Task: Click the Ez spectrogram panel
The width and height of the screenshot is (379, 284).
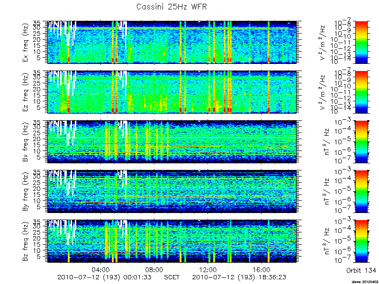Action: click(x=172, y=92)
